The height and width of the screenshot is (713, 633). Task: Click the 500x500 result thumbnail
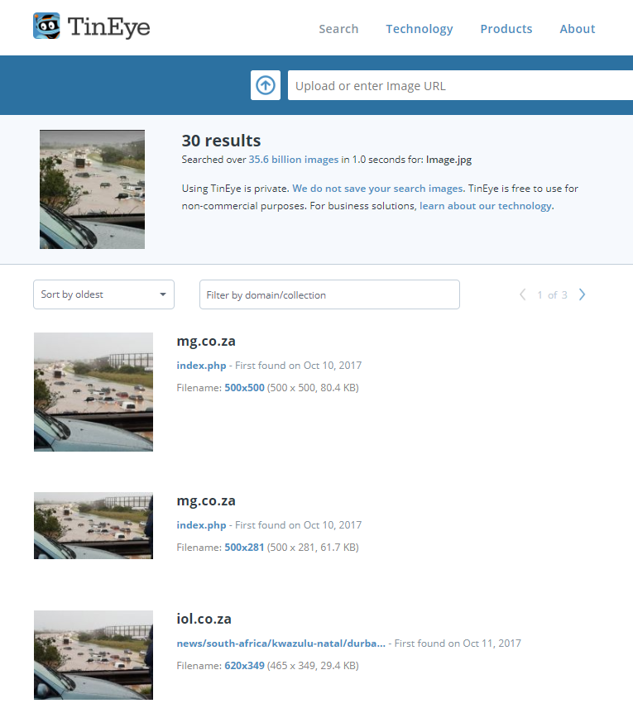coord(94,392)
